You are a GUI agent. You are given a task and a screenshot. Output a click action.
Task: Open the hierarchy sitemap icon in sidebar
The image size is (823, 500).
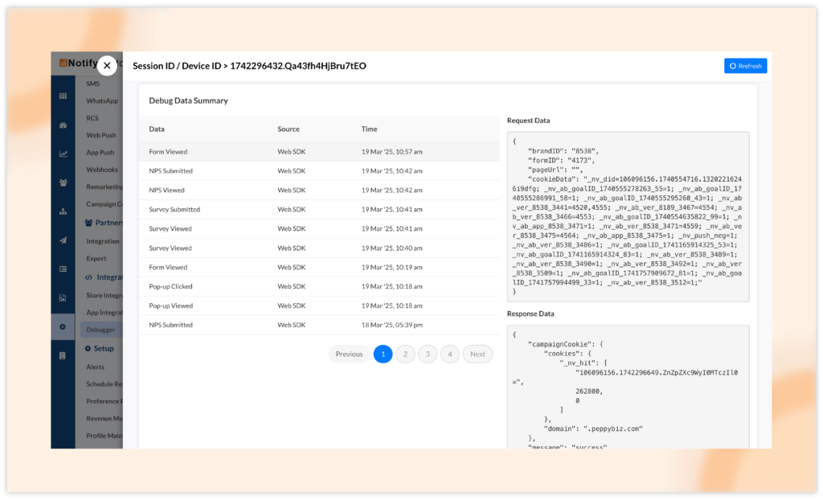(63, 211)
